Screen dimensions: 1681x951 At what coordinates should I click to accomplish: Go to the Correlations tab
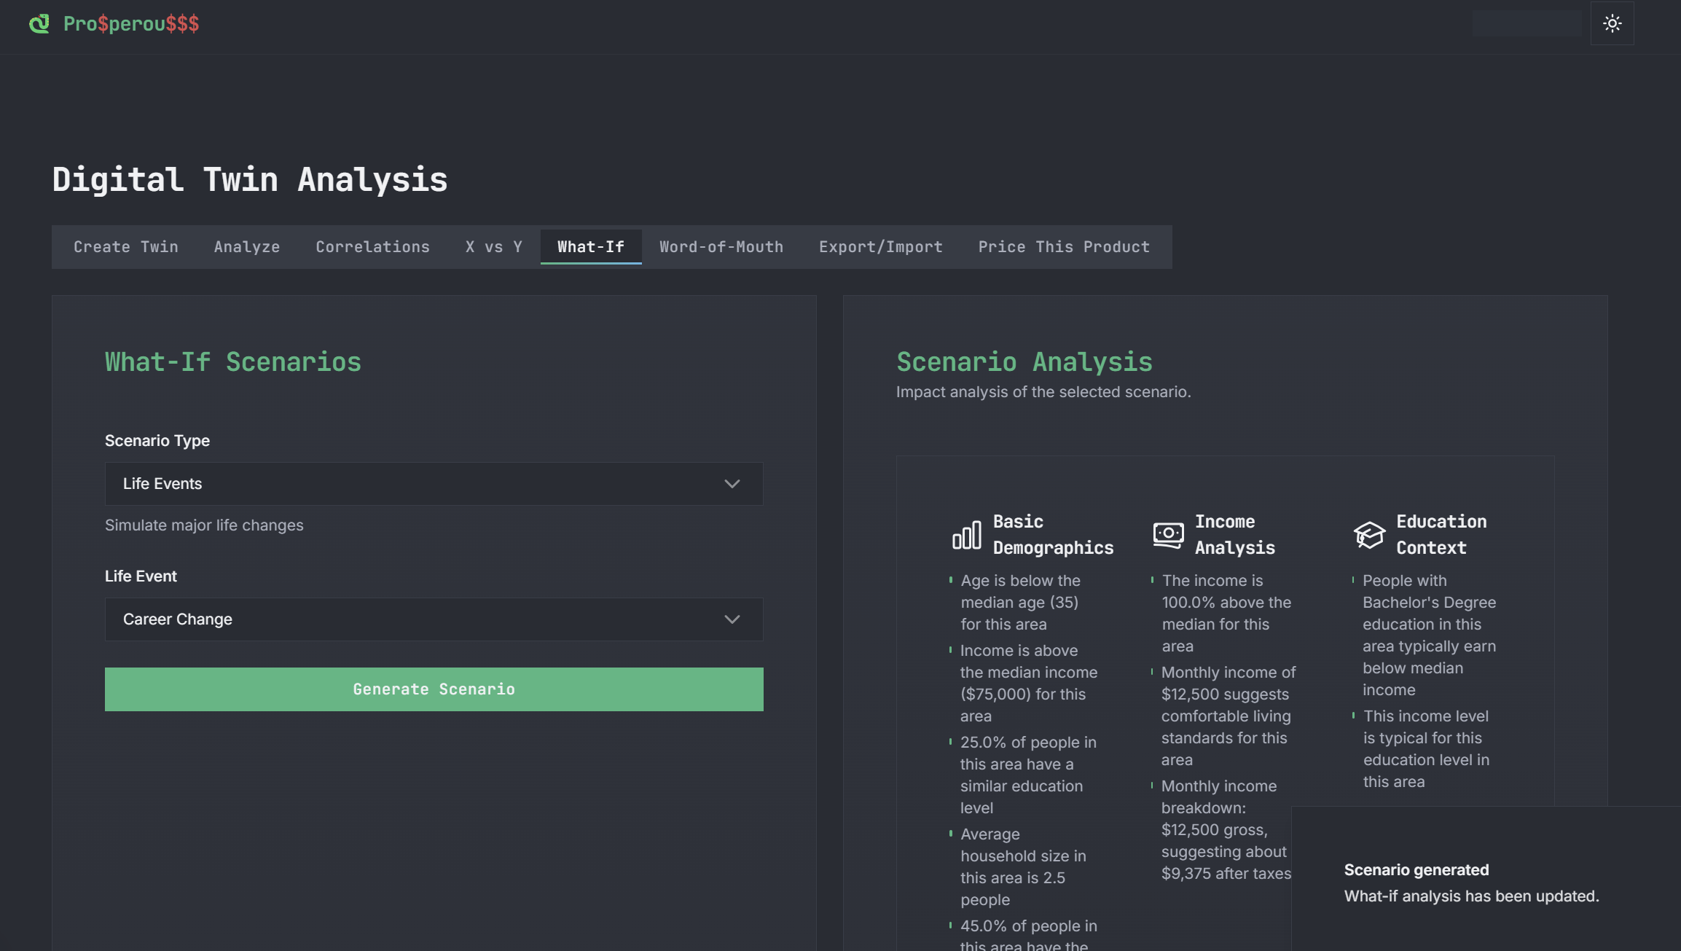[372, 247]
